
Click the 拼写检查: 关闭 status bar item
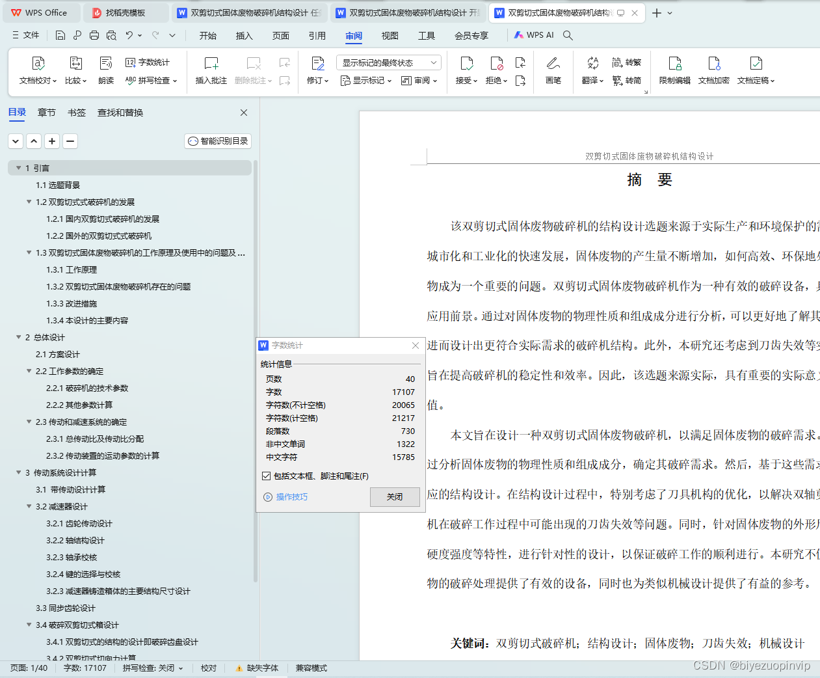click(153, 668)
